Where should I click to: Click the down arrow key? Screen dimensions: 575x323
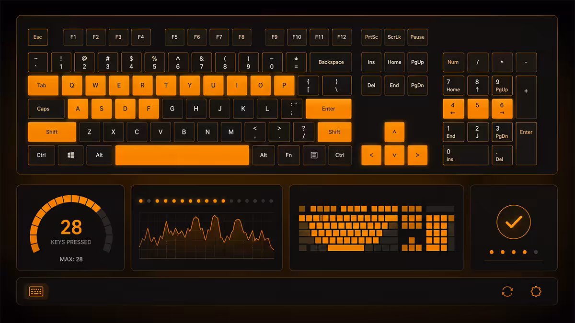pyautogui.click(x=394, y=155)
